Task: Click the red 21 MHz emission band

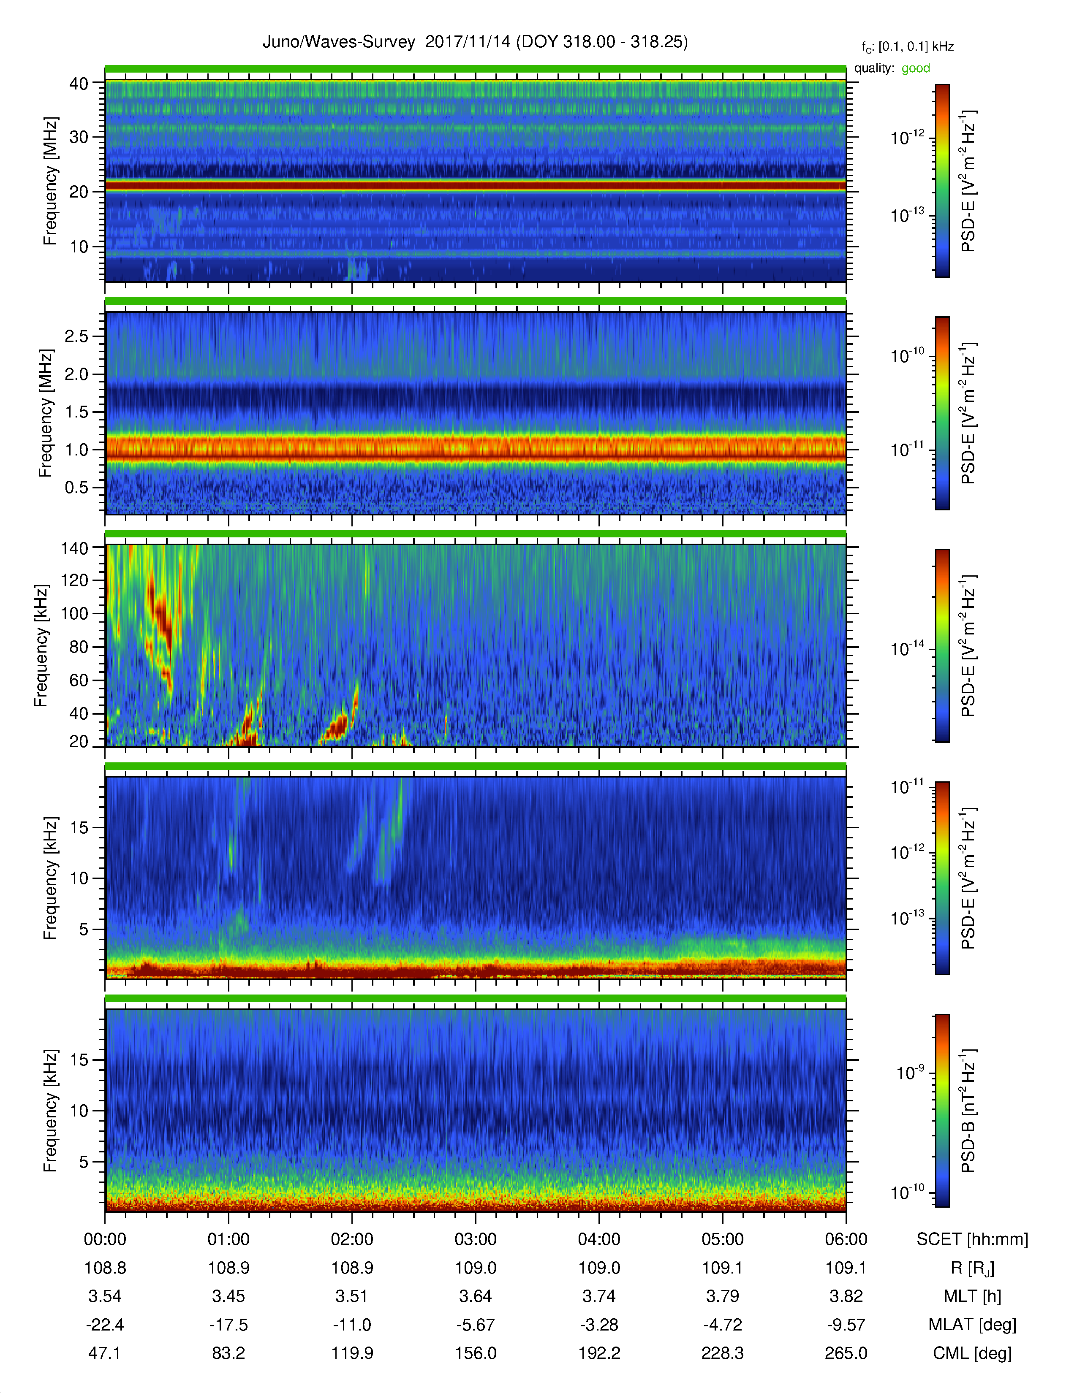Action: (475, 186)
